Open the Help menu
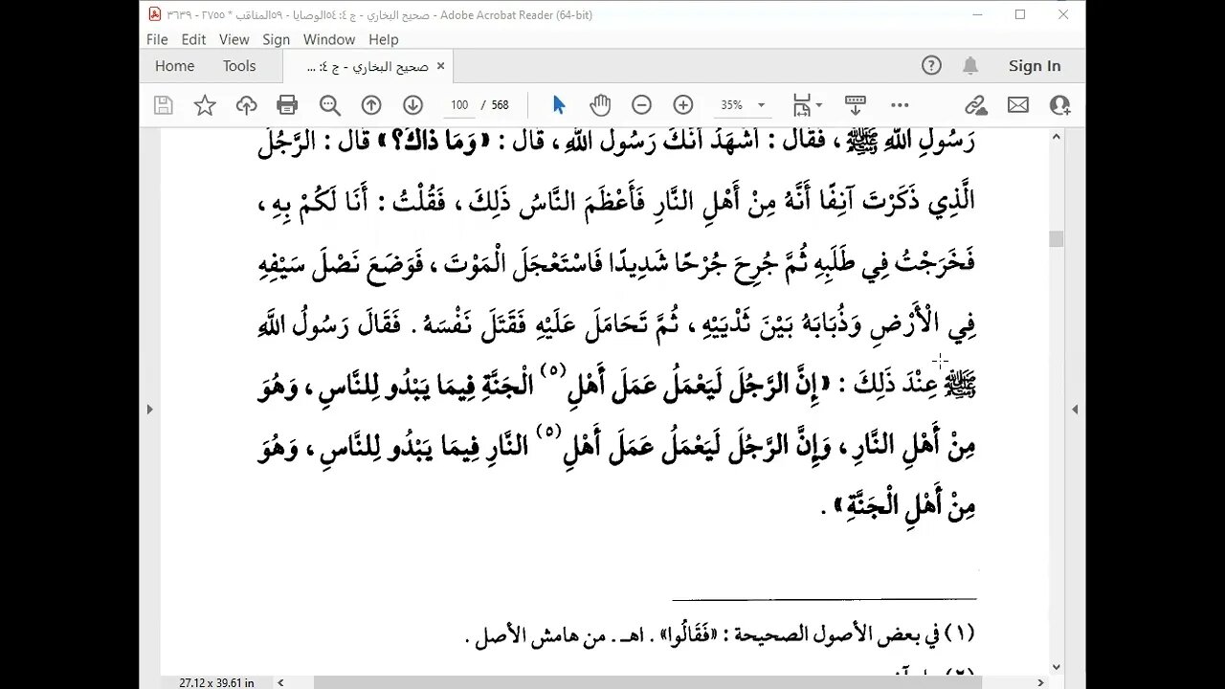This screenshot has width=1225, height=689. click(x=384, y=39)
